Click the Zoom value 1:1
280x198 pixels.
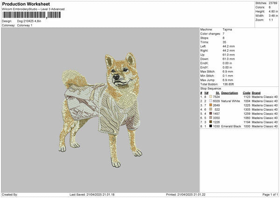pyautogui.click(x=271, y=20)
